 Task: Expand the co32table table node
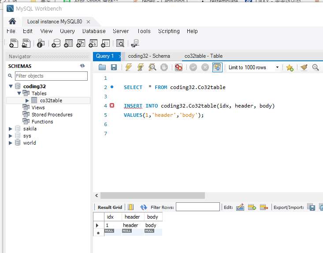[x=27, y=100]
